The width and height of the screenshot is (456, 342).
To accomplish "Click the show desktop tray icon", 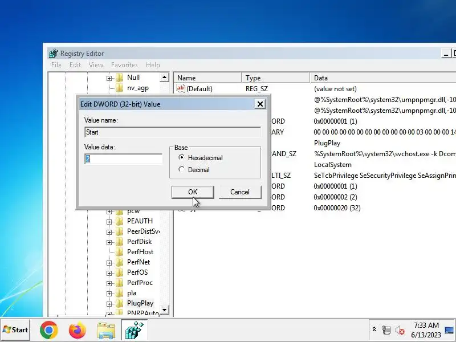I will tap(449, 331).
